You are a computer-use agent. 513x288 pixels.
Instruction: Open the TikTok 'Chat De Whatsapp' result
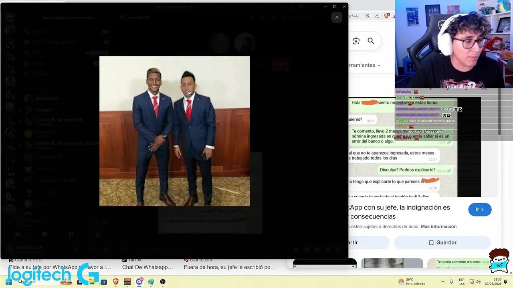[x=147, y=267]
